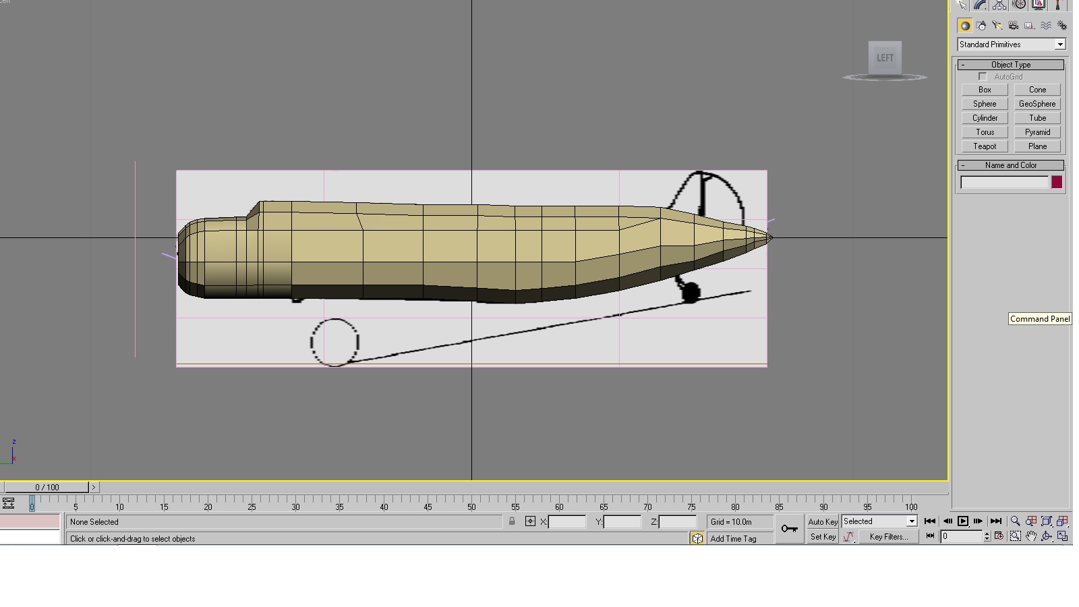
Task: Click the Key Filters button
Action: [888, 537]
